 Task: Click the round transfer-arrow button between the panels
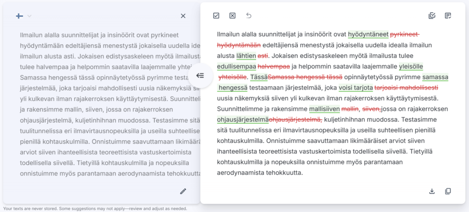200,75
